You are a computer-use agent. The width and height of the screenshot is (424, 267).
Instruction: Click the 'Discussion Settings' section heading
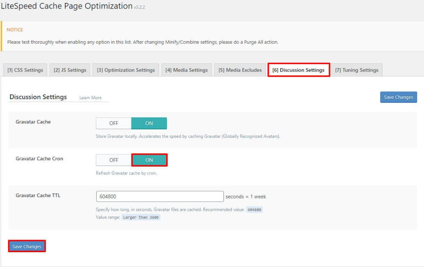tap(38, 97)
